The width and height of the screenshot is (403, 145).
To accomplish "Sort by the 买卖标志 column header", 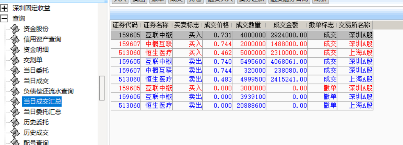I will point(187,25).
